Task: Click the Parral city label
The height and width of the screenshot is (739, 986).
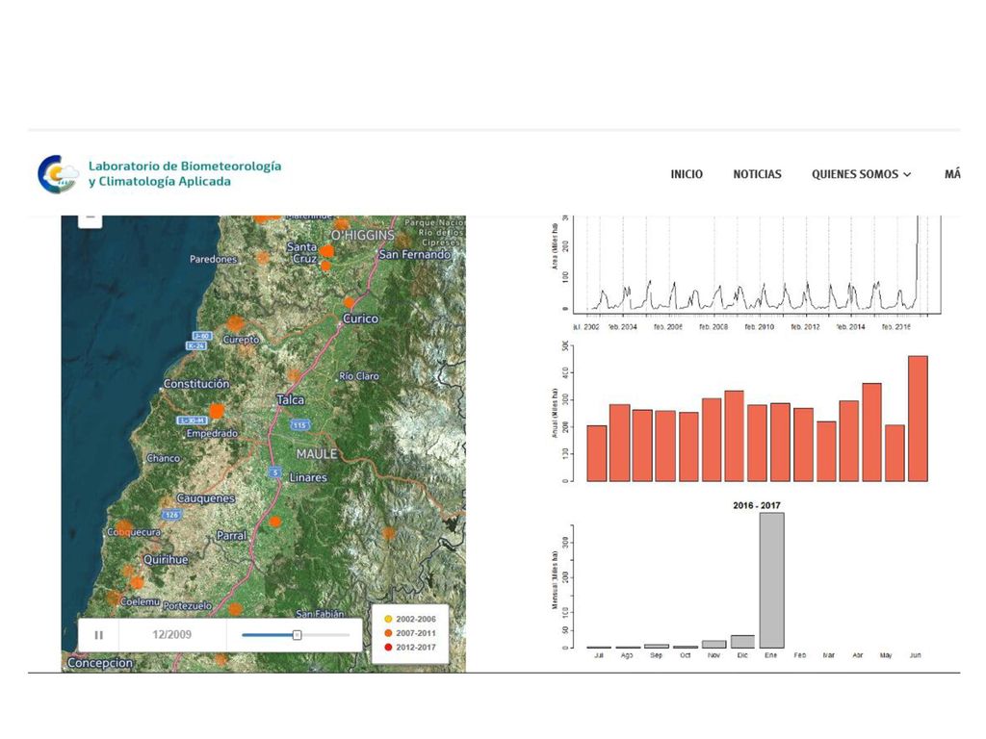Action: pos(231,535)
